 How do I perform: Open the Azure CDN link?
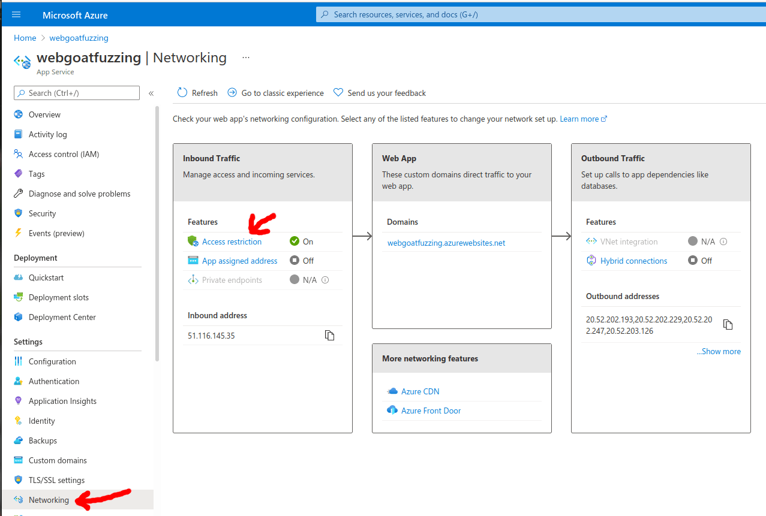420,391
